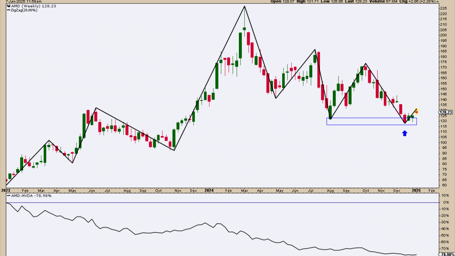455x256 pixels.
Task: Click the 150 price axis label
Action: 444,89
